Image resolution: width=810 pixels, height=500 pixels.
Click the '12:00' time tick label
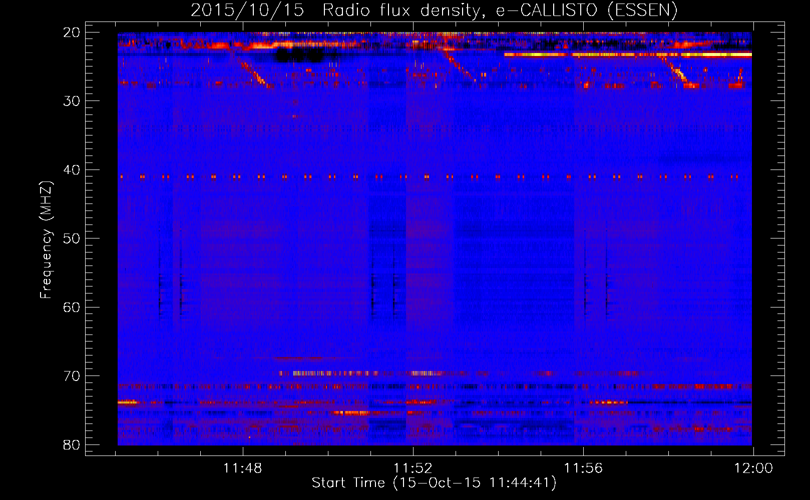(x=753, y=468)
